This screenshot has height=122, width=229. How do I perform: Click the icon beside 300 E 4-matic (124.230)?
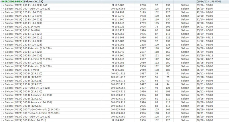3,66
